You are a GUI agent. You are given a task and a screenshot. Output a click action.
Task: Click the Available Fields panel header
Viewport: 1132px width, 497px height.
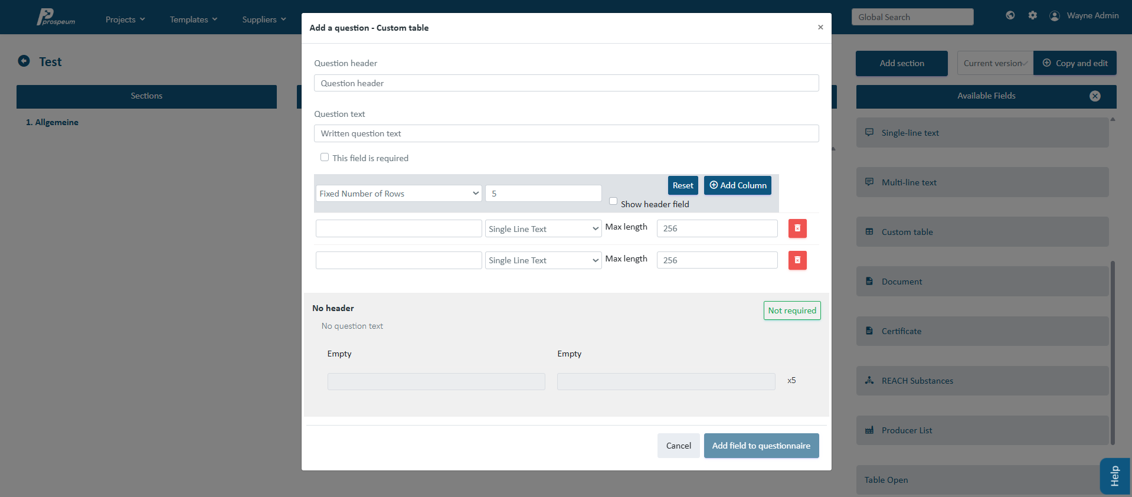[986, 96]
